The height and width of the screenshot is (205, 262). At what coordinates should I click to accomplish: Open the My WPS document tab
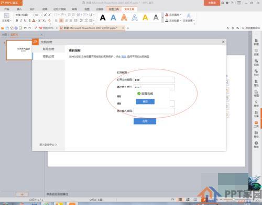coord(46,28)
